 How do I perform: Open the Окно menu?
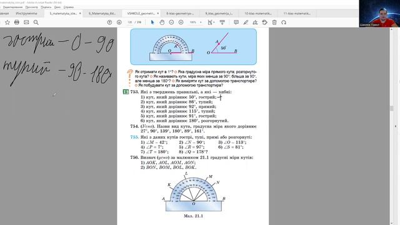57,7
